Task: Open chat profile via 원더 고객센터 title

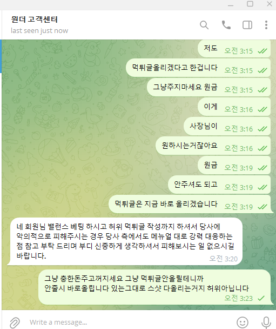Action: click(x=35, y=19)
